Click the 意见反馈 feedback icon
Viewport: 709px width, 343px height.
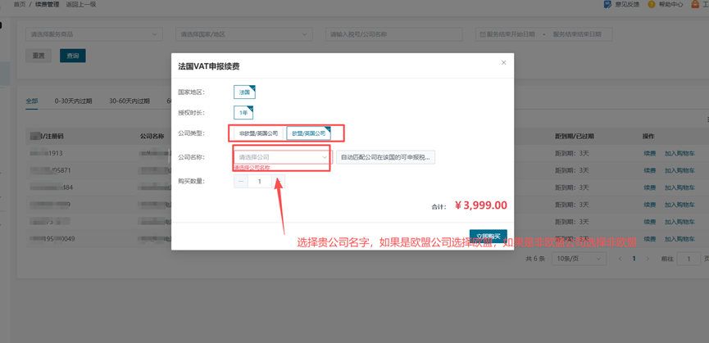pos(607,4)
